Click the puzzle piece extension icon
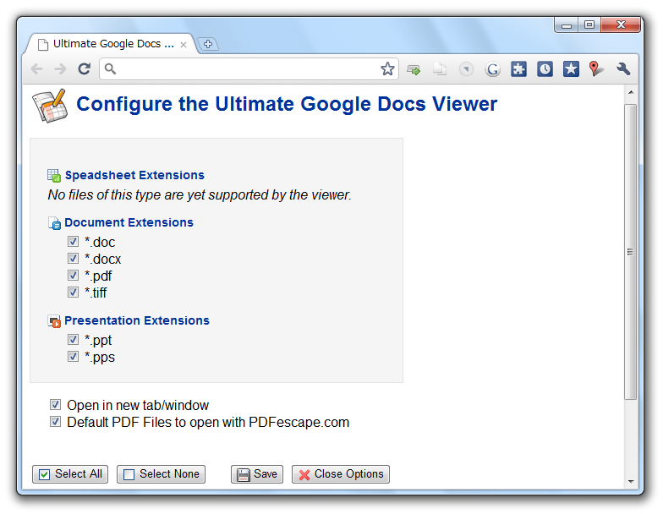The height and width of the screenshot is (514, 663). coord(518,69)
